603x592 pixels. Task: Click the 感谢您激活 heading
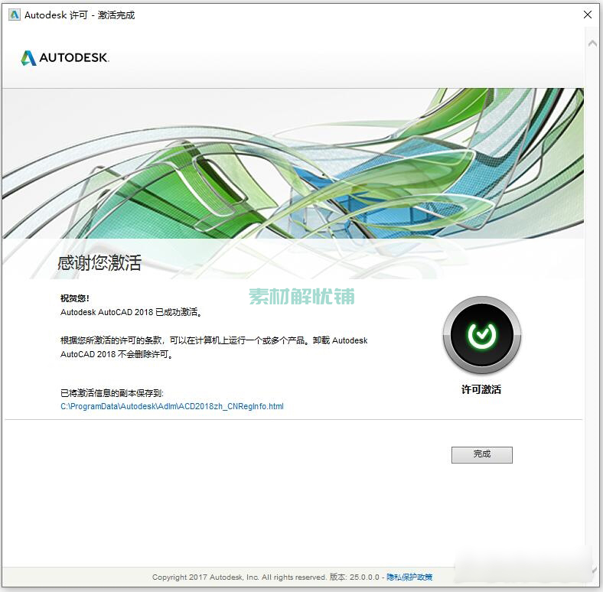[99, 263]
